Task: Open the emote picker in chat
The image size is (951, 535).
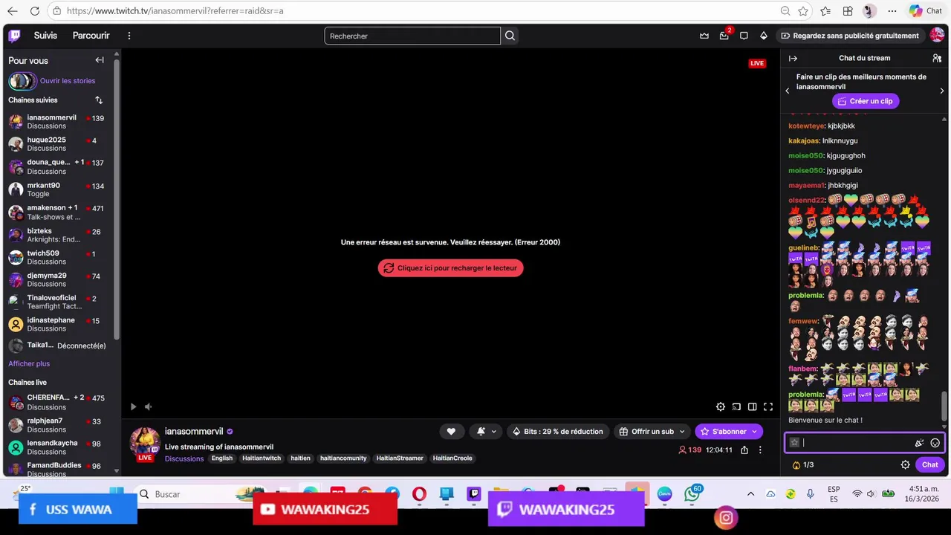Action: 935,443
